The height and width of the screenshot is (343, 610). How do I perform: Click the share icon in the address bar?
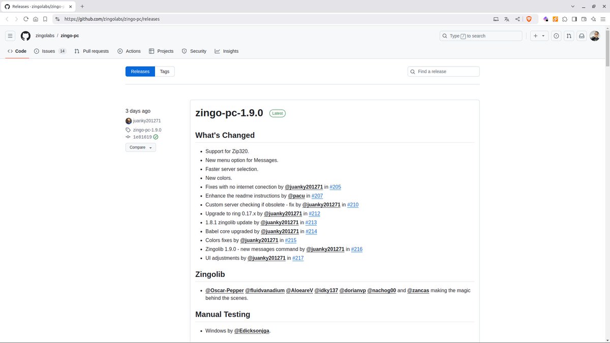[517, 19]
